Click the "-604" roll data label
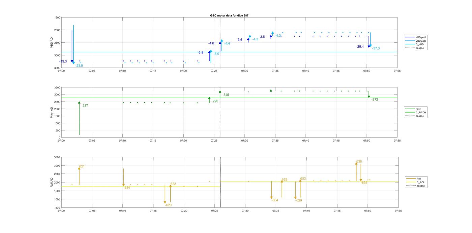 pyautogui.click(x=275, y=200)
